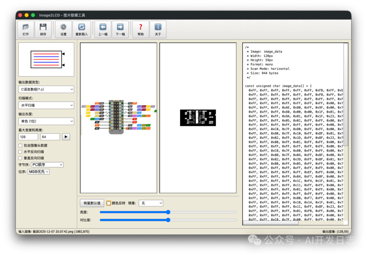Open an image with the 打开 toolbar icon
Viewport: 367px width, 255px height.
(26, 29)
